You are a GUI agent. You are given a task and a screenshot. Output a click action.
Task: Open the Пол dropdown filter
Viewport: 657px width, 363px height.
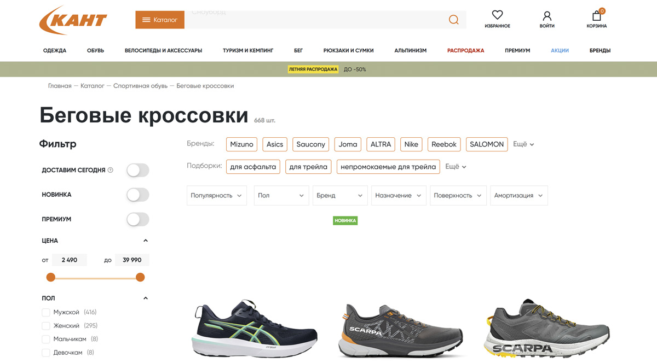click(281, 195)
